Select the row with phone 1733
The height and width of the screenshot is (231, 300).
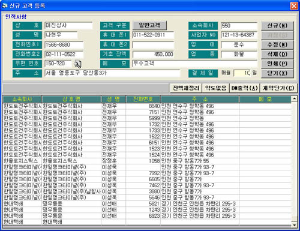click(x=147, y=130)
